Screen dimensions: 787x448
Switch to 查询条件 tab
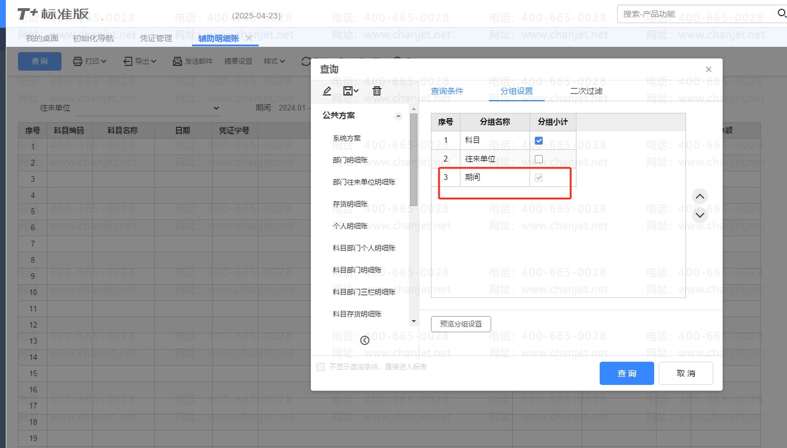(x=447, y=91)
